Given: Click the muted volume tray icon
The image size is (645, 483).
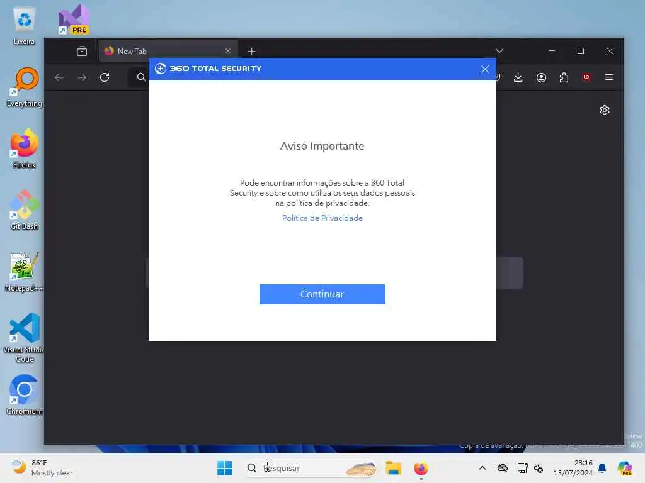Looking at the screenshot, I should click(x=539, y=468).
